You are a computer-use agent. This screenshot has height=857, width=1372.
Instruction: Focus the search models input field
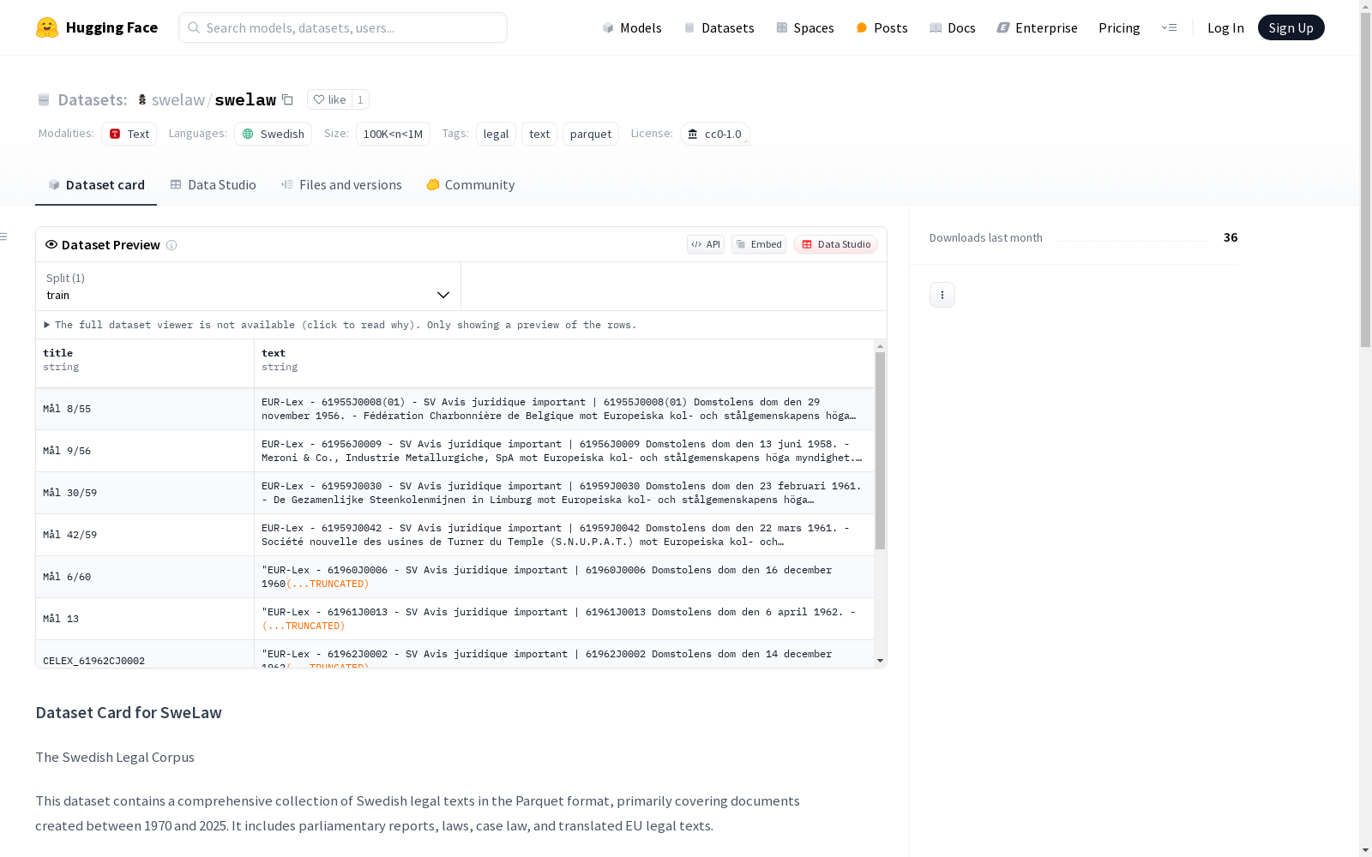343,27
